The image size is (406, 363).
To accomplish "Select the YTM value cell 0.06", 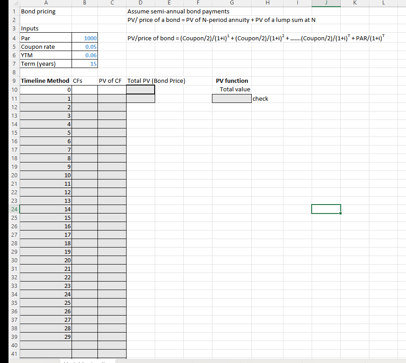I will click(x=85, y=55).
